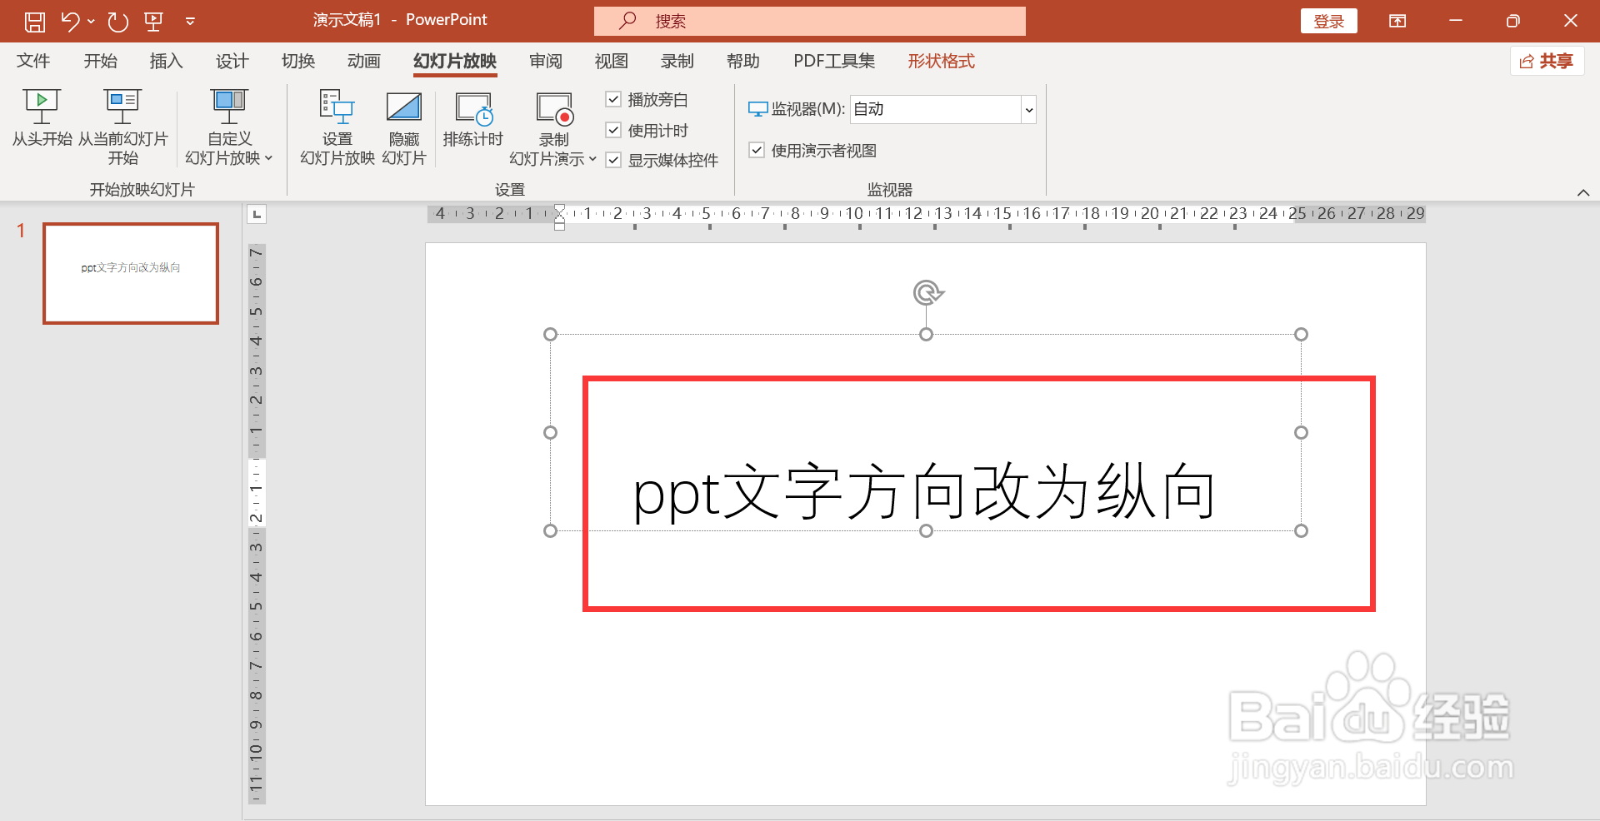
Task: Click the 共享 share button
Action: pyautogui.click(x=1547, y=61)
